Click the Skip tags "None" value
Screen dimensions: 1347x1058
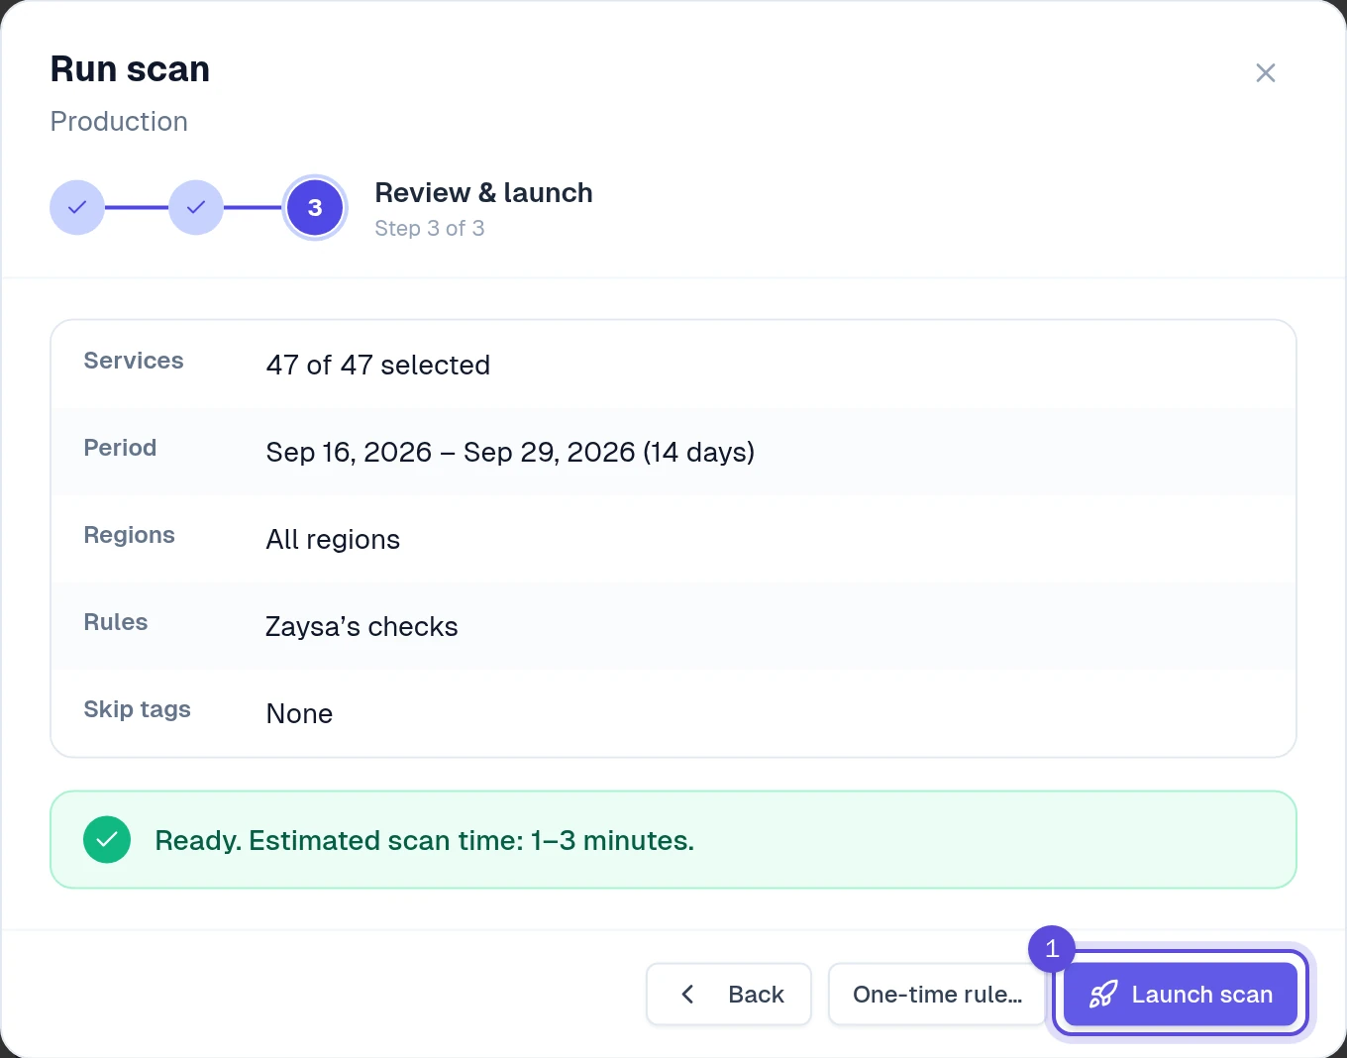tap(299, 713)
